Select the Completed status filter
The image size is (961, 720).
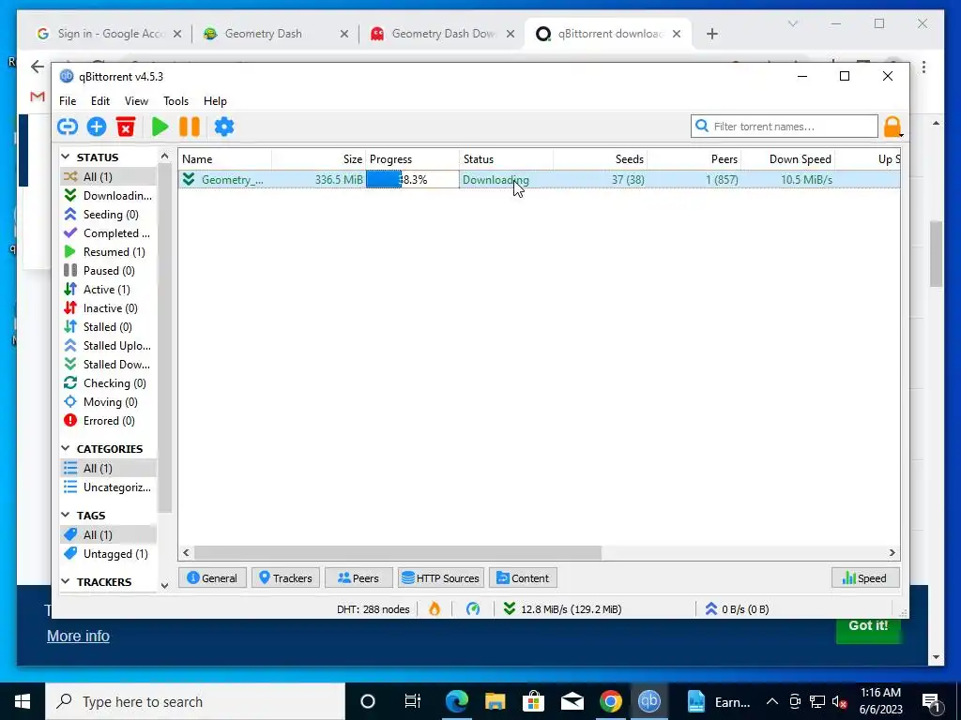pos(108,233)
